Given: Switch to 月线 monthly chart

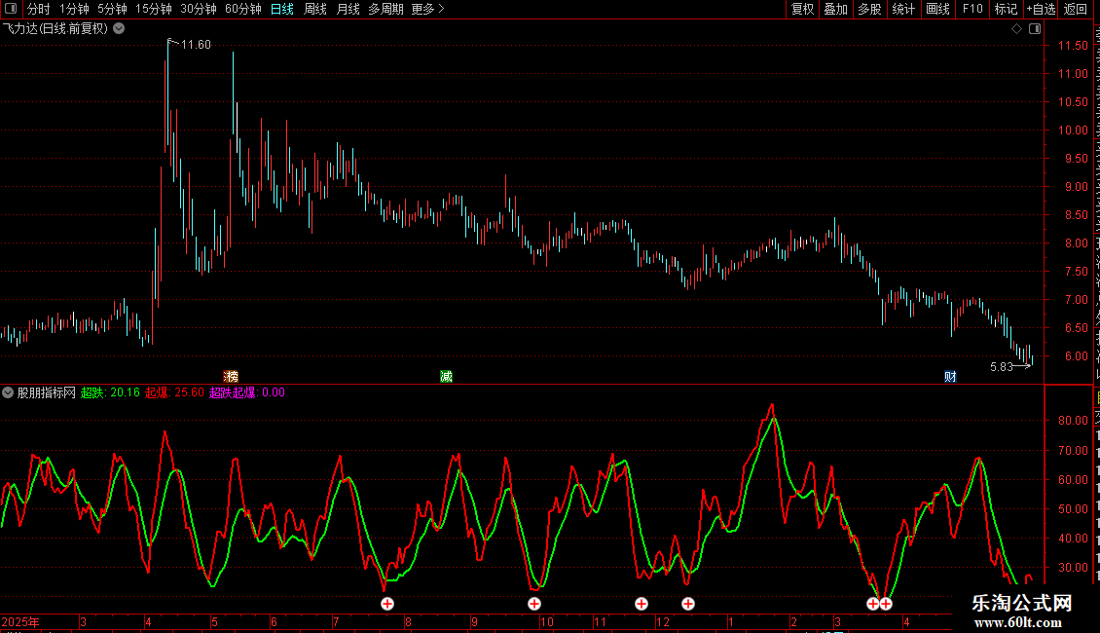Looking at the screenshot, I should click(x=348, y=9).
